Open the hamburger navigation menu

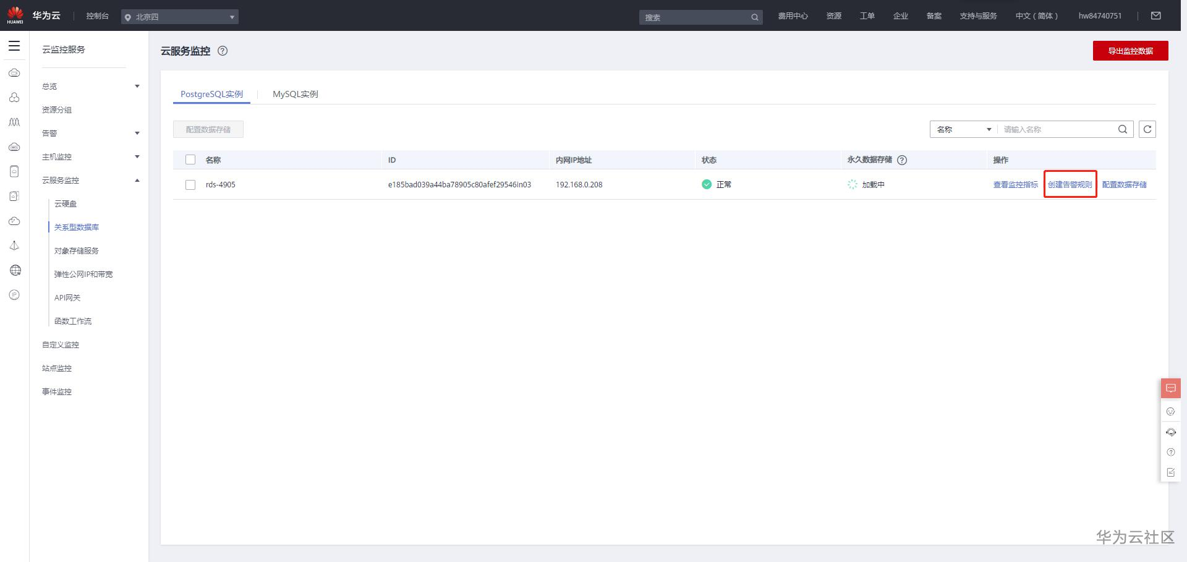[x=14, y=46]
